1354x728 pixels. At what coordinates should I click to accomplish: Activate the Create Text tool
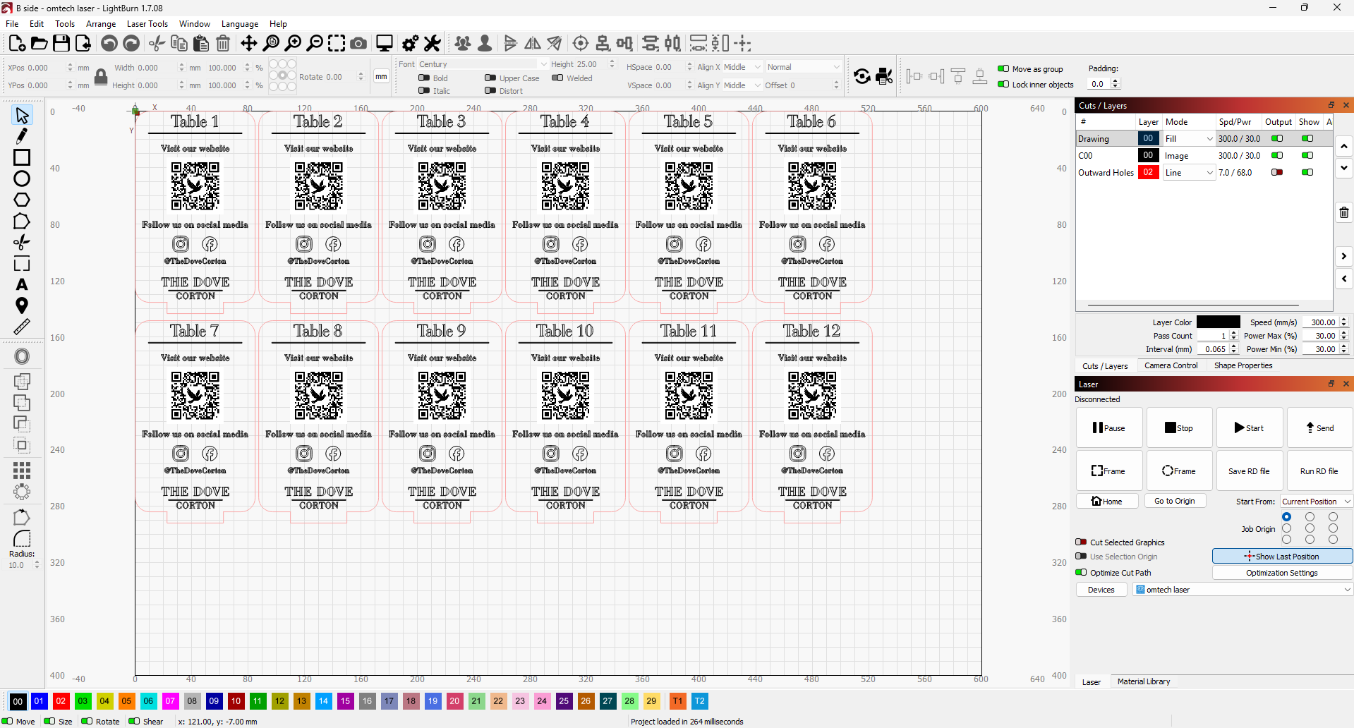22,284
